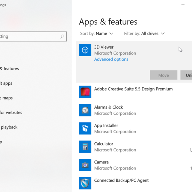
Task: Minimize the Settings window
Action: [183, 5]
